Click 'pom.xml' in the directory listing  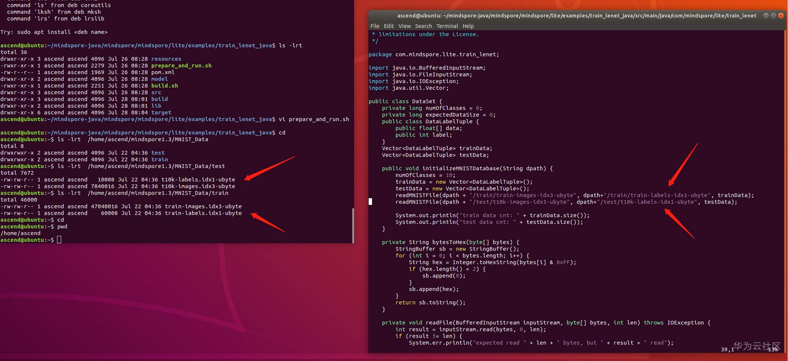[163, 72]
